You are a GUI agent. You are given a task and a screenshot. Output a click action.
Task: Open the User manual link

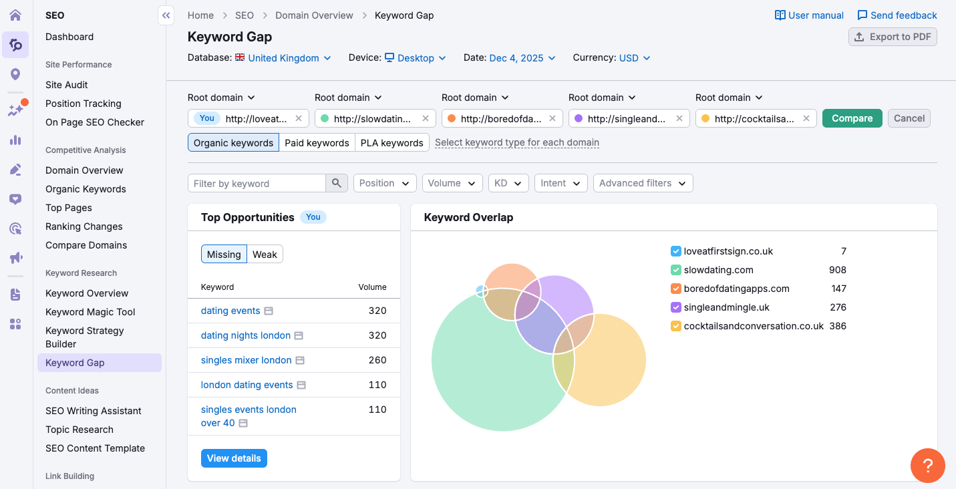[x=809, y=15]
